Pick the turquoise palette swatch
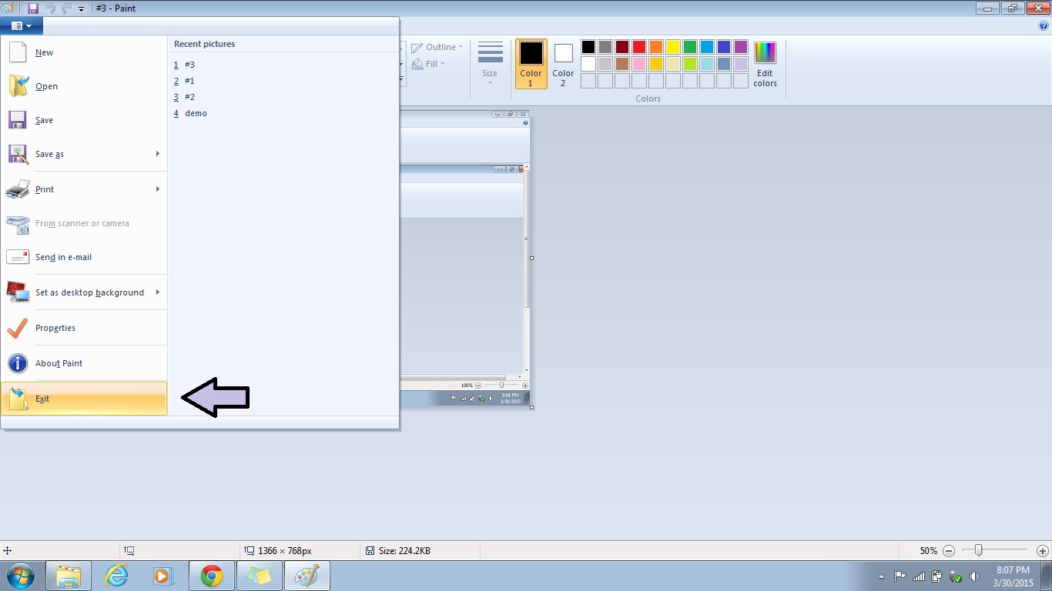The width and height of the screenshot is (1052, 591). pos(707,47)
